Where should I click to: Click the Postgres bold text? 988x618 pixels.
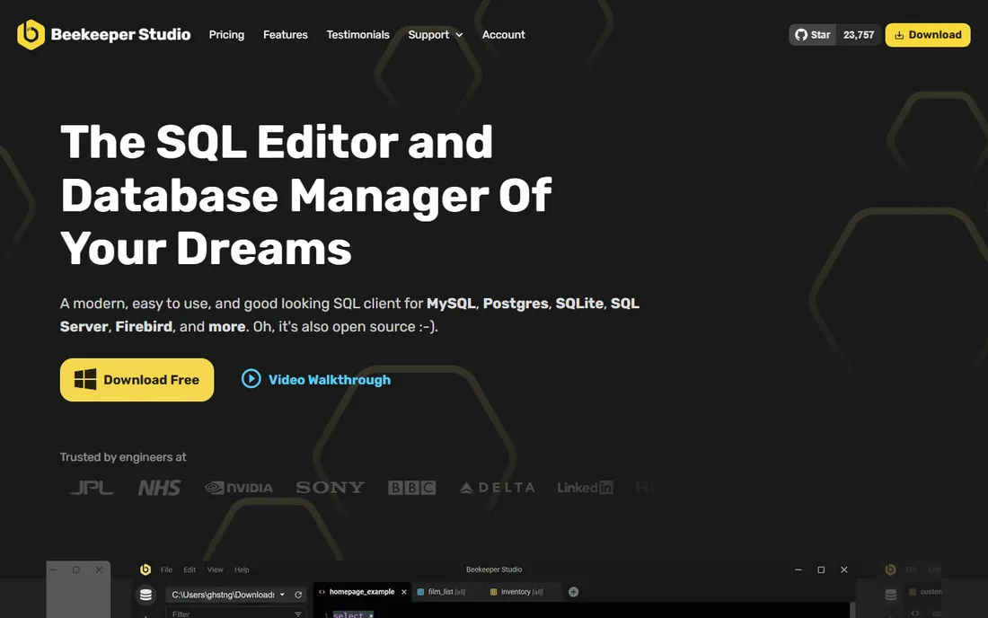coord(516,304)
